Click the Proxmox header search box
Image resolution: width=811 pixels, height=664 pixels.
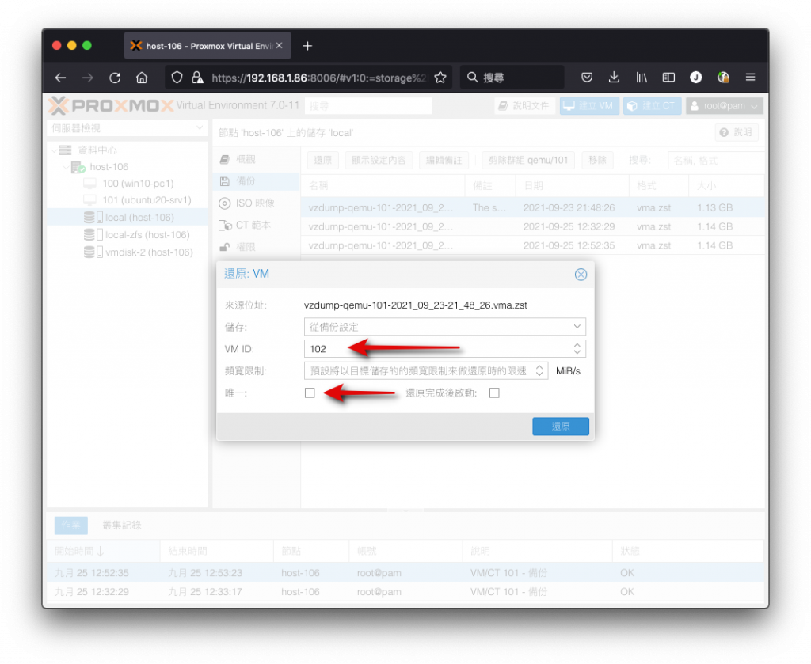coord(369,106)
